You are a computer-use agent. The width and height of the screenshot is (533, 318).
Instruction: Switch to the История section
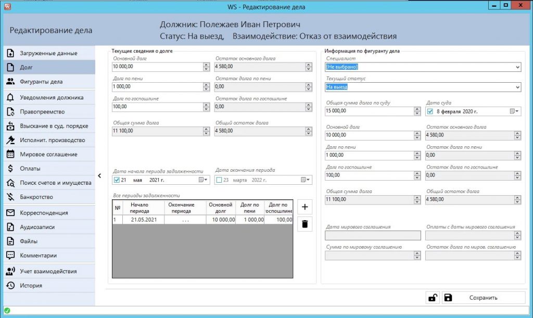pos(49,285)
